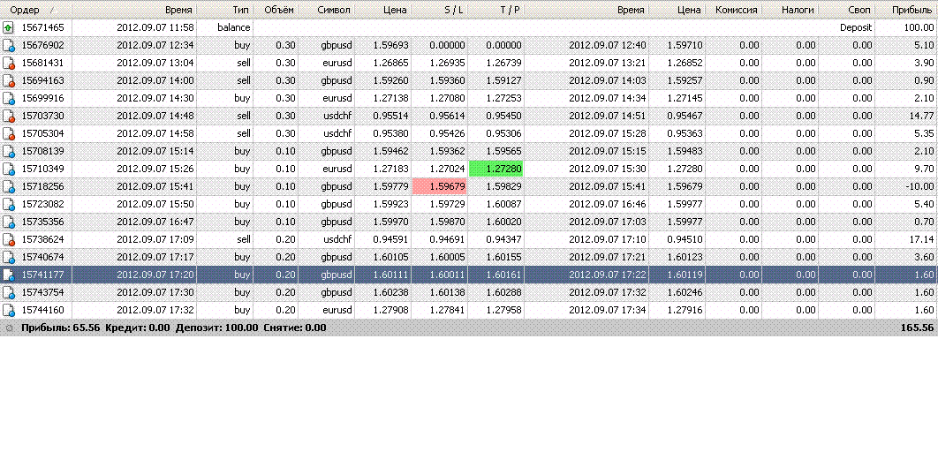This screenshot has width=938, height=452.
Task: Sort by the Комиссия column header
Action: pos(734,11)
